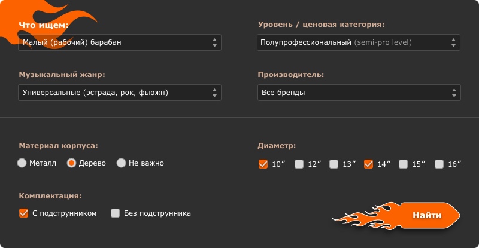Select the "Дерево" radio button
The image size is (479, 248).
pyautogui.click(x=71, y=163)
